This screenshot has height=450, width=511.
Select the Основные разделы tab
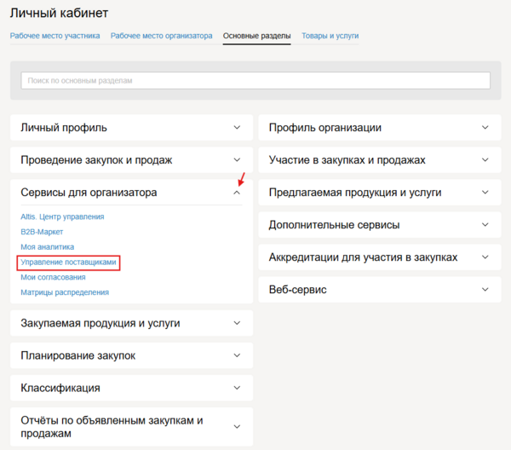pos(257,36)
